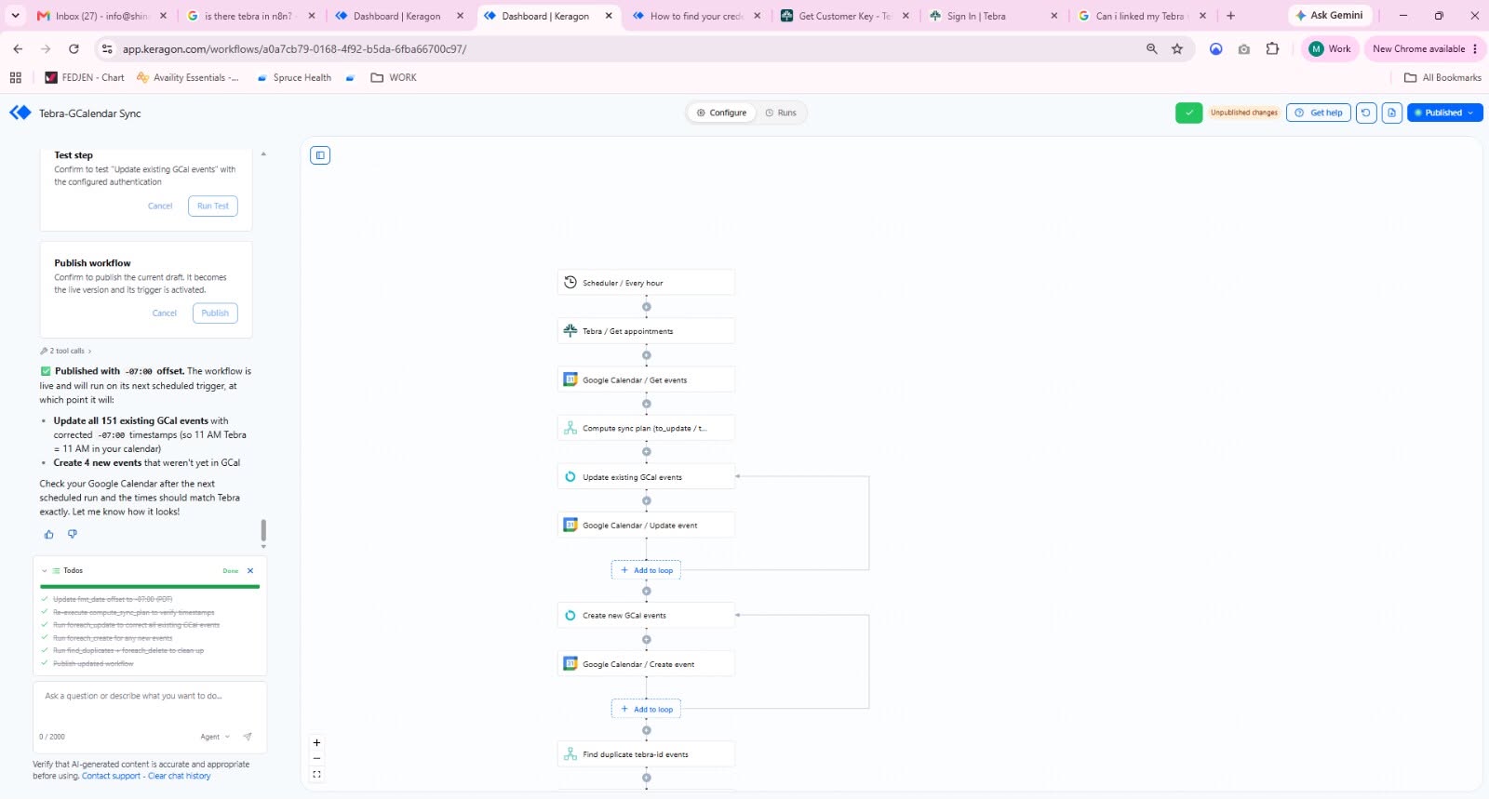Add step below Create new GCal events
The width and height of the screenshot is (1489, 799).
tap(646, 640)
